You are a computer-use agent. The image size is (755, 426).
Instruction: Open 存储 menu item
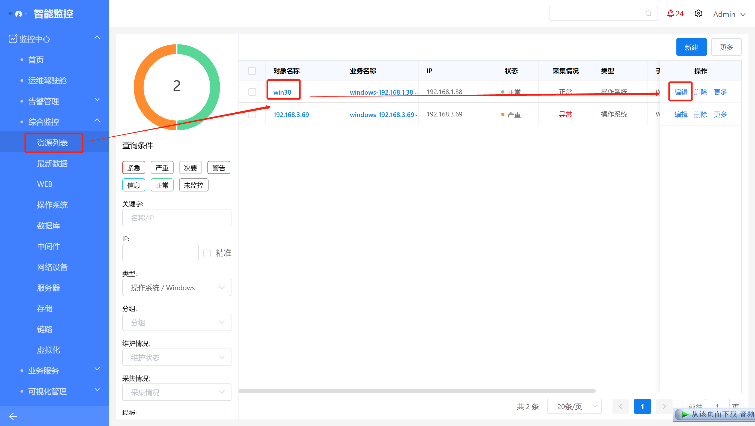click(x=44, y=308)
